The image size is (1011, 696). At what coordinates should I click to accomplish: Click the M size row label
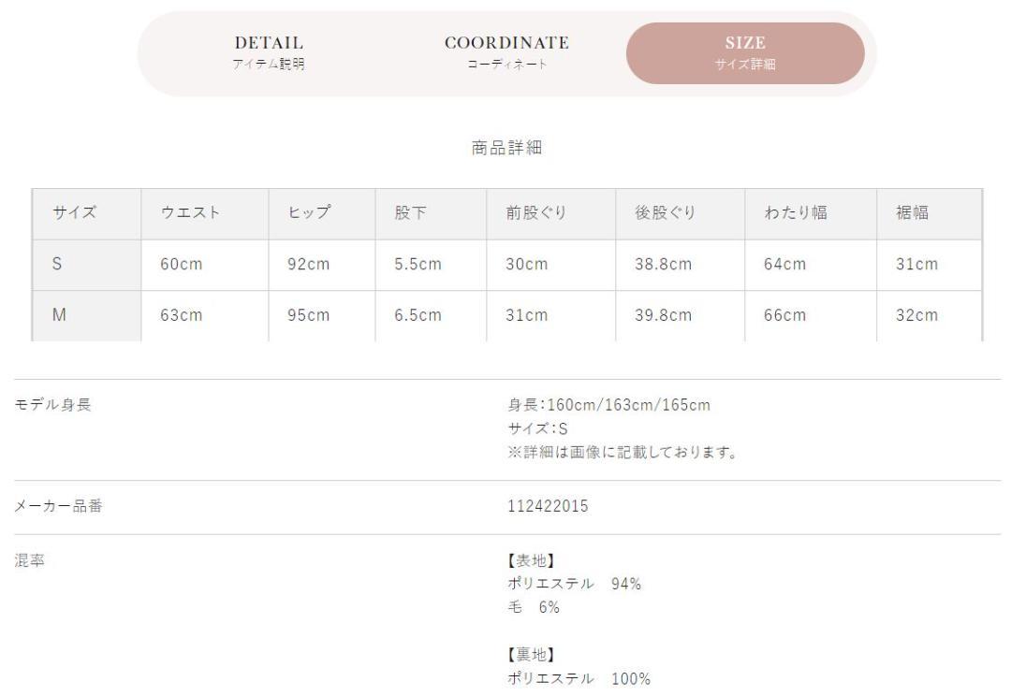[59, 315]
